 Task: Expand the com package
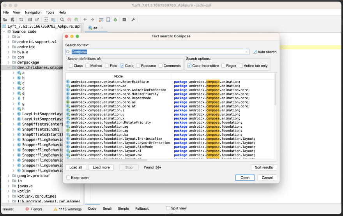[9, 57]
